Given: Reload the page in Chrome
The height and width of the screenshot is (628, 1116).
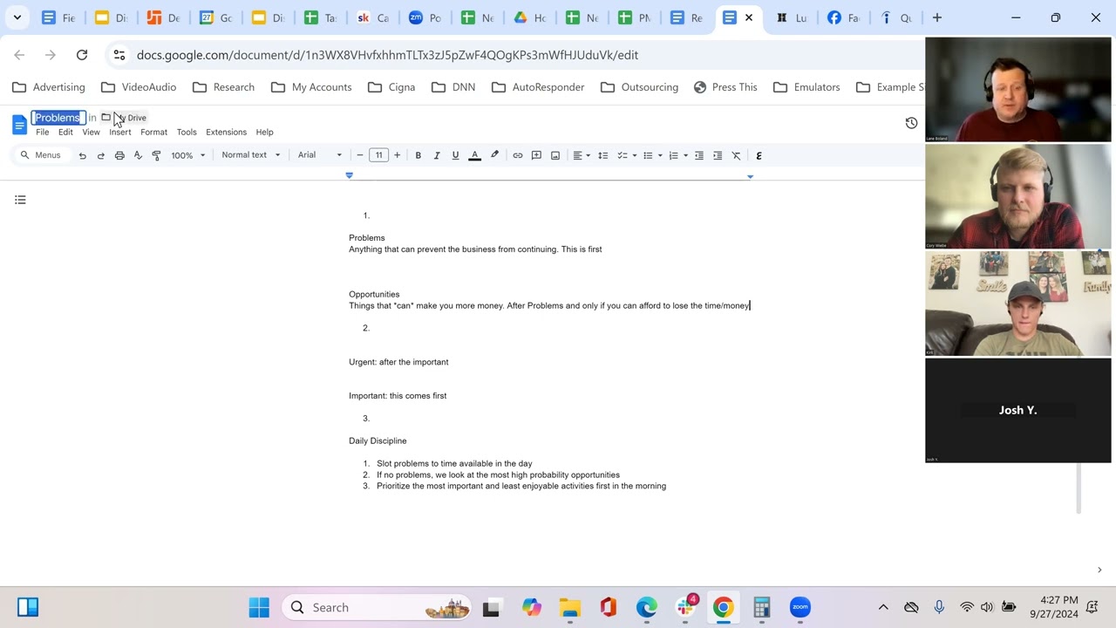Looking at the screenshot, I should point(82,55).
